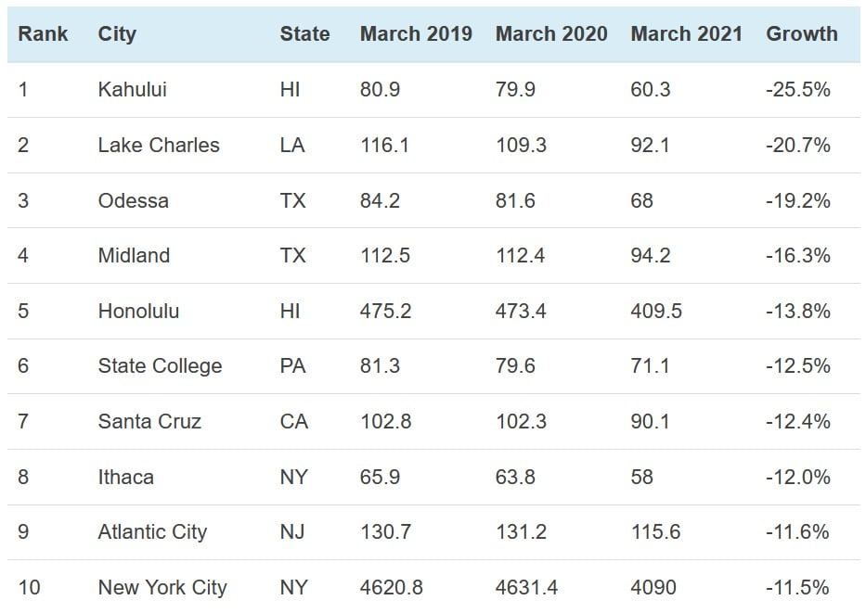Click the Santa Cruz city cell
The image size is (866, 613).
(149, 421)
